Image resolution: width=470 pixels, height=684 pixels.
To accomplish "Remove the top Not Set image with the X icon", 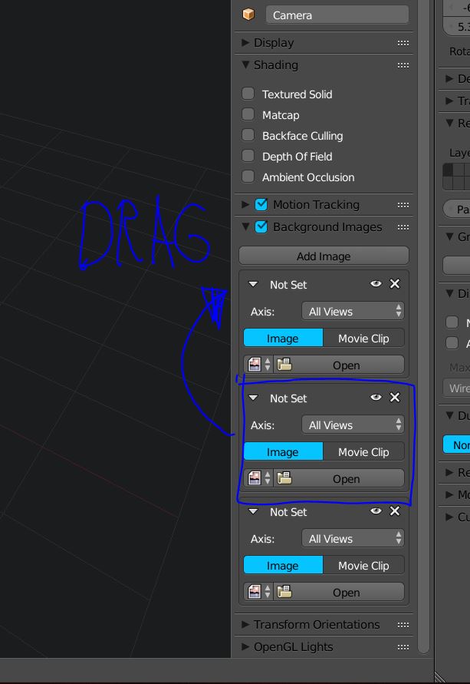I will point(395,284).
